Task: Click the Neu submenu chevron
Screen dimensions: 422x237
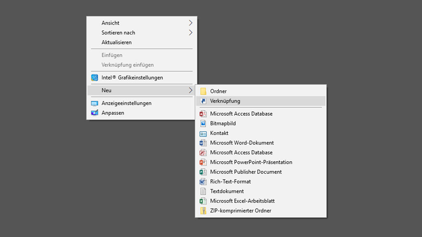Action: tap(190, 90)
